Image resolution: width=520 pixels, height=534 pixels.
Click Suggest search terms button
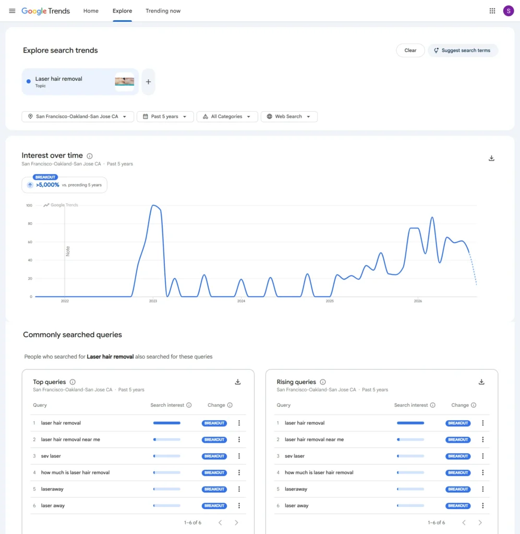(x=463, y=51)
